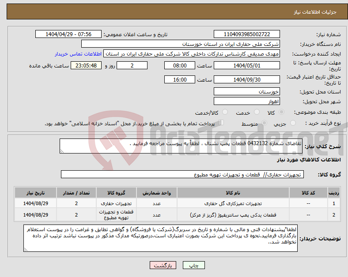This screenshot has height=277, width=348.
Task: Select the خدمت radio button
Action: 257,112
